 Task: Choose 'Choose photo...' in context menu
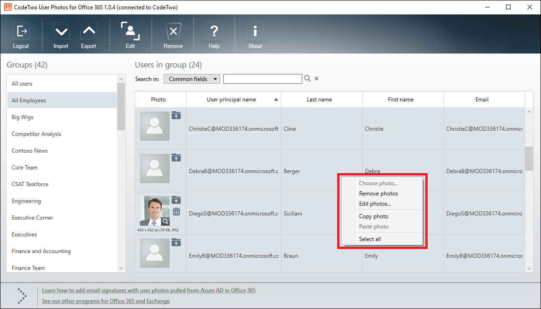(x=378, y=183)
